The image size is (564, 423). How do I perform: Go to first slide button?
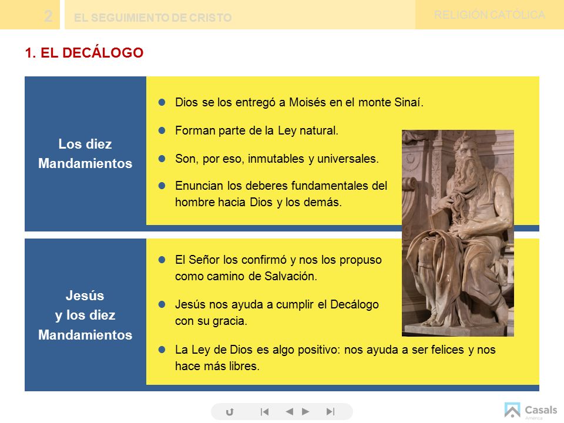264,411
